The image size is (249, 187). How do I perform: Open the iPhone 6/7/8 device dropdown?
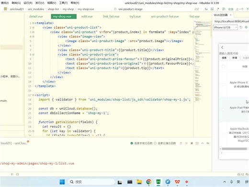(x=226, y=27)
